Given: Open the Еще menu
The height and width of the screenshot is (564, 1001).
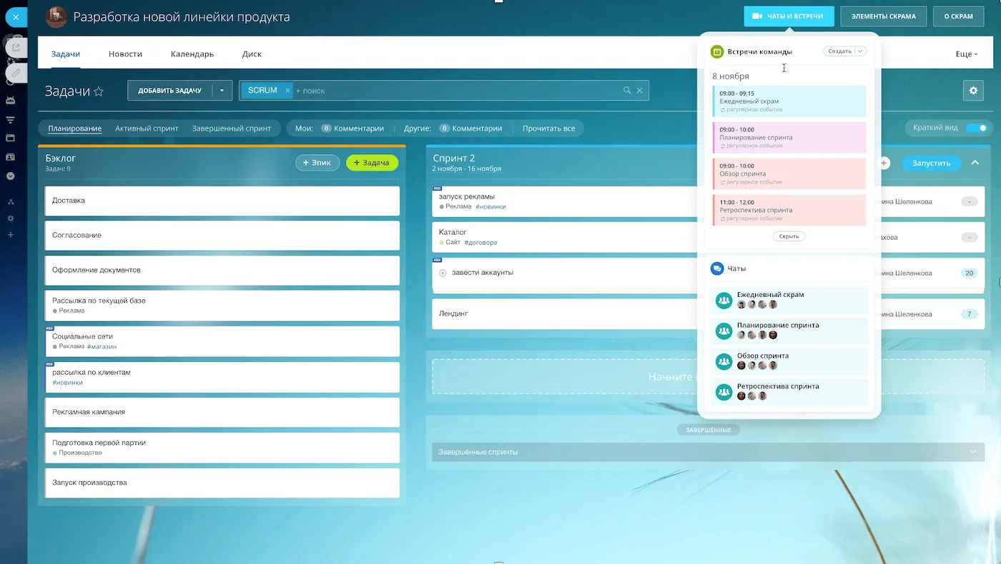Looking at the screenshot, I should point(966,54).
